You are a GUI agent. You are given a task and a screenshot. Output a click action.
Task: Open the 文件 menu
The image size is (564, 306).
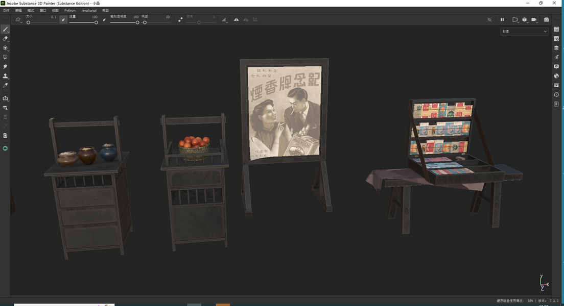[6, 11]
